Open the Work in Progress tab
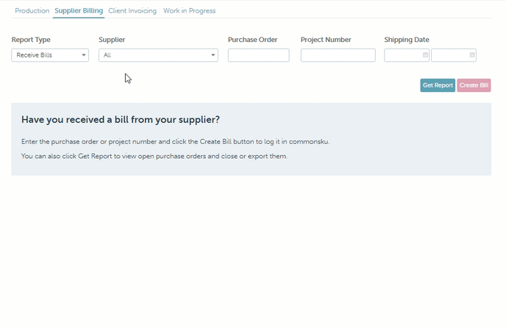This screenshot has width=506, height=328. click(x=189, y=11)
